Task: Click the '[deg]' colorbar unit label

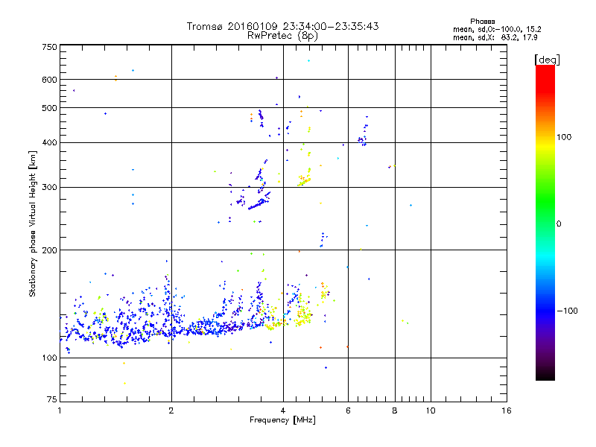Action: [547, 60]
